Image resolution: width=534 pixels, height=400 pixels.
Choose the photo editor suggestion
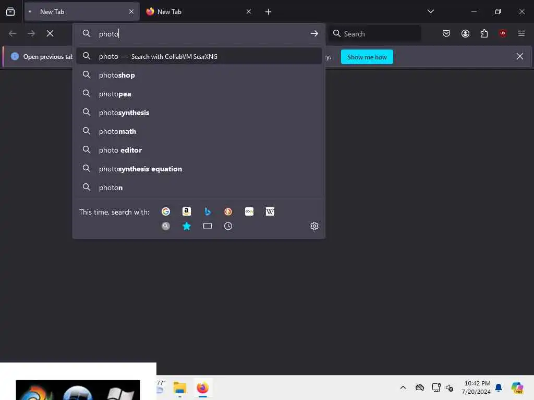click(x=199, y=150)
